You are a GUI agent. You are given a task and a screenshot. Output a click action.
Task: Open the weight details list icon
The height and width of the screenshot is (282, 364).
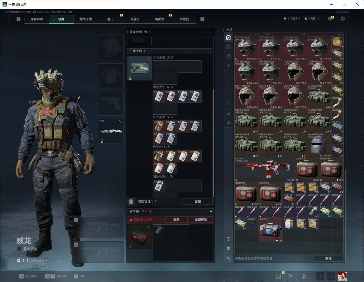tap(46, 260)
